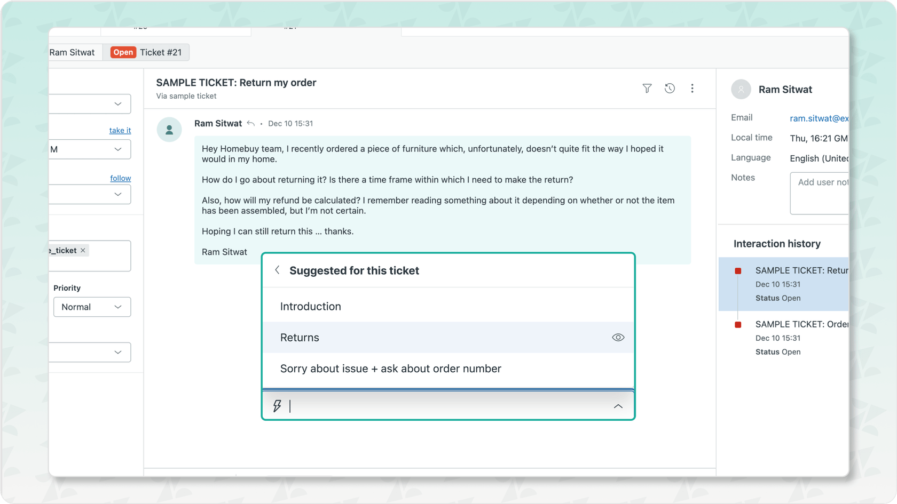Expand the dropdown below the follow link

tap(91, 194)
